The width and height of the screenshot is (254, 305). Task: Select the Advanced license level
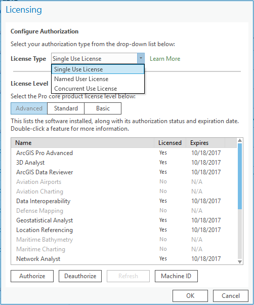pos(29,108)
